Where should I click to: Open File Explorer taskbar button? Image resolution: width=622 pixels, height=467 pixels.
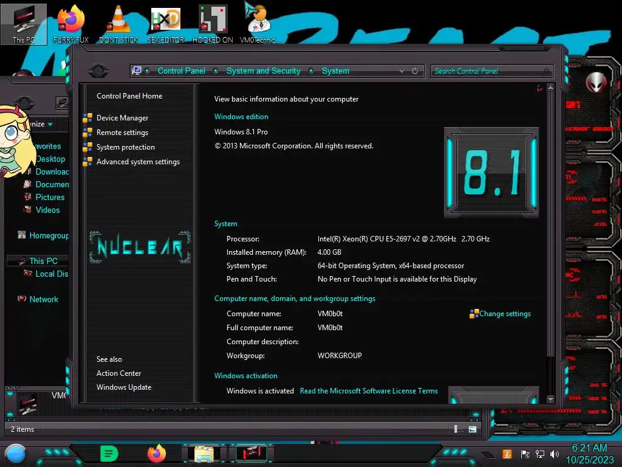click(204, 454)
